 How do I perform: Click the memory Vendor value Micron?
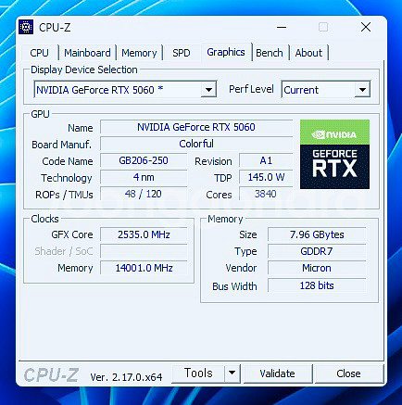[x=317, y=268]
